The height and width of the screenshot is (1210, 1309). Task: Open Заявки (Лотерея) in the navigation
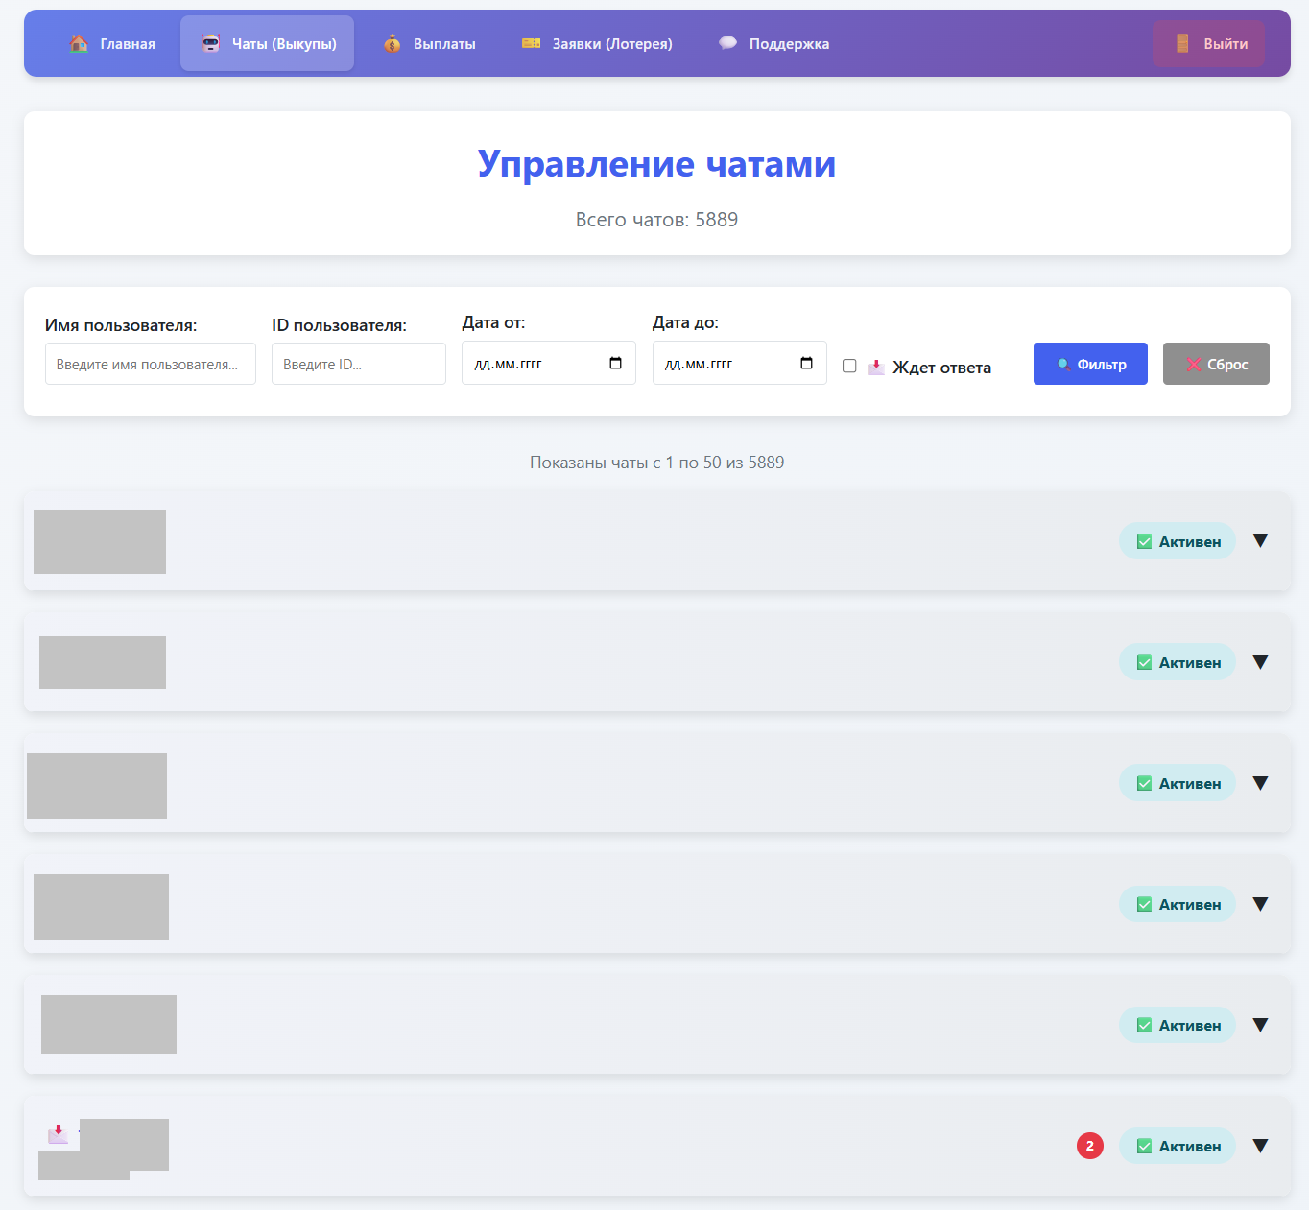(x=597, y=43)
